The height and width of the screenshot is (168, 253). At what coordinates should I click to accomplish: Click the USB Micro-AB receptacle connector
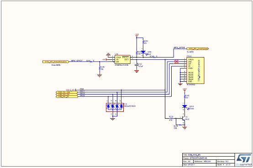(195, 70)
